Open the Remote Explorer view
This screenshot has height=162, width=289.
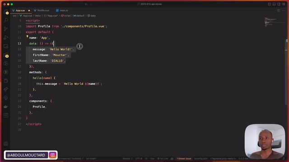(x=6, y=46)
